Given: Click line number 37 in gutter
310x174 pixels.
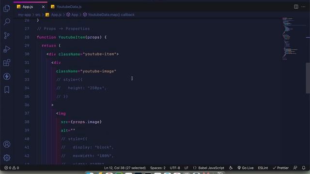Looking at the screenshot, I should (x=27, y=113).
